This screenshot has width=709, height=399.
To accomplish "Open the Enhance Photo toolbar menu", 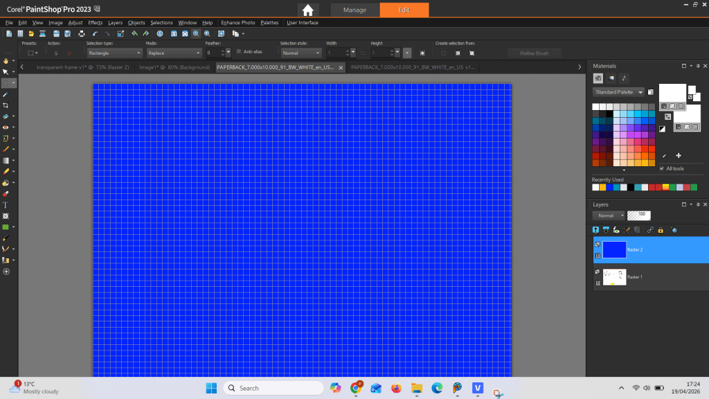I will (238, 23).
